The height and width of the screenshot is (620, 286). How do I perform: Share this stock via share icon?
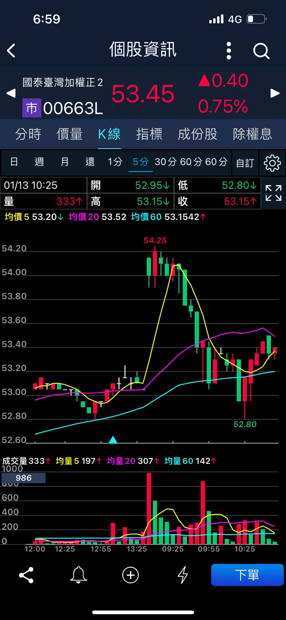pyautogui.click(x=26, y=575)
